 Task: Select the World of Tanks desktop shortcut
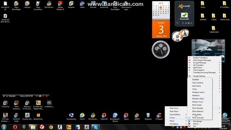pyautogui.click(x=16, y=117)
